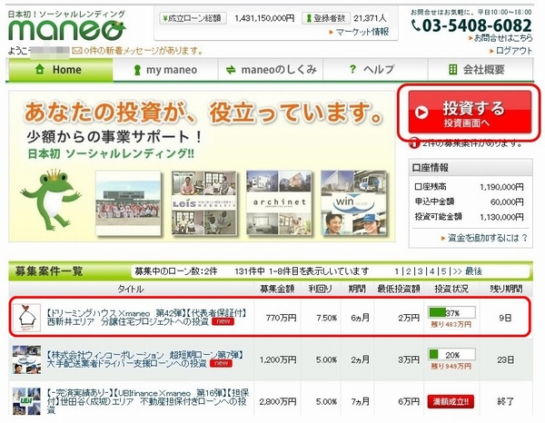545x423 pixels.
Task: Go to page 2 of listings
Action: point(409,271)
